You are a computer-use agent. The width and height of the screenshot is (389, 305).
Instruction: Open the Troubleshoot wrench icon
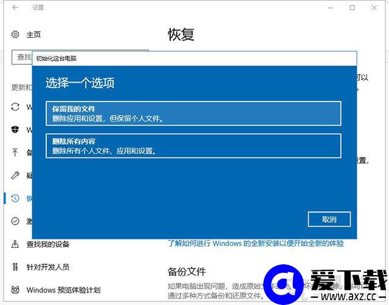coord(15,176)
